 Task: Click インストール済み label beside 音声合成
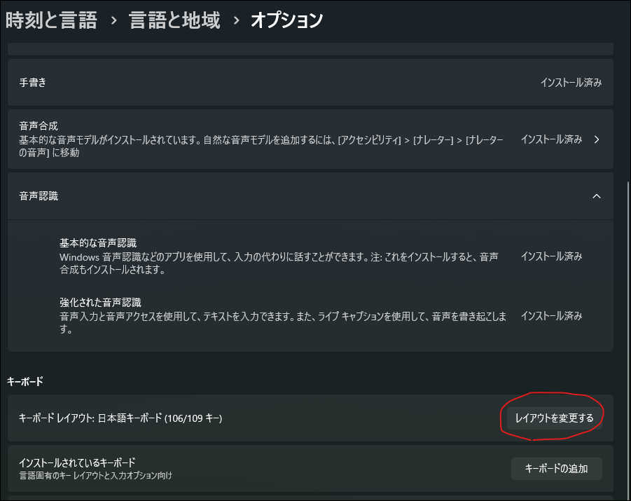click(551, 139)
